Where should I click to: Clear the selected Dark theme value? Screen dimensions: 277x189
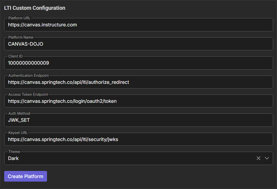click(x=258, y=158)
